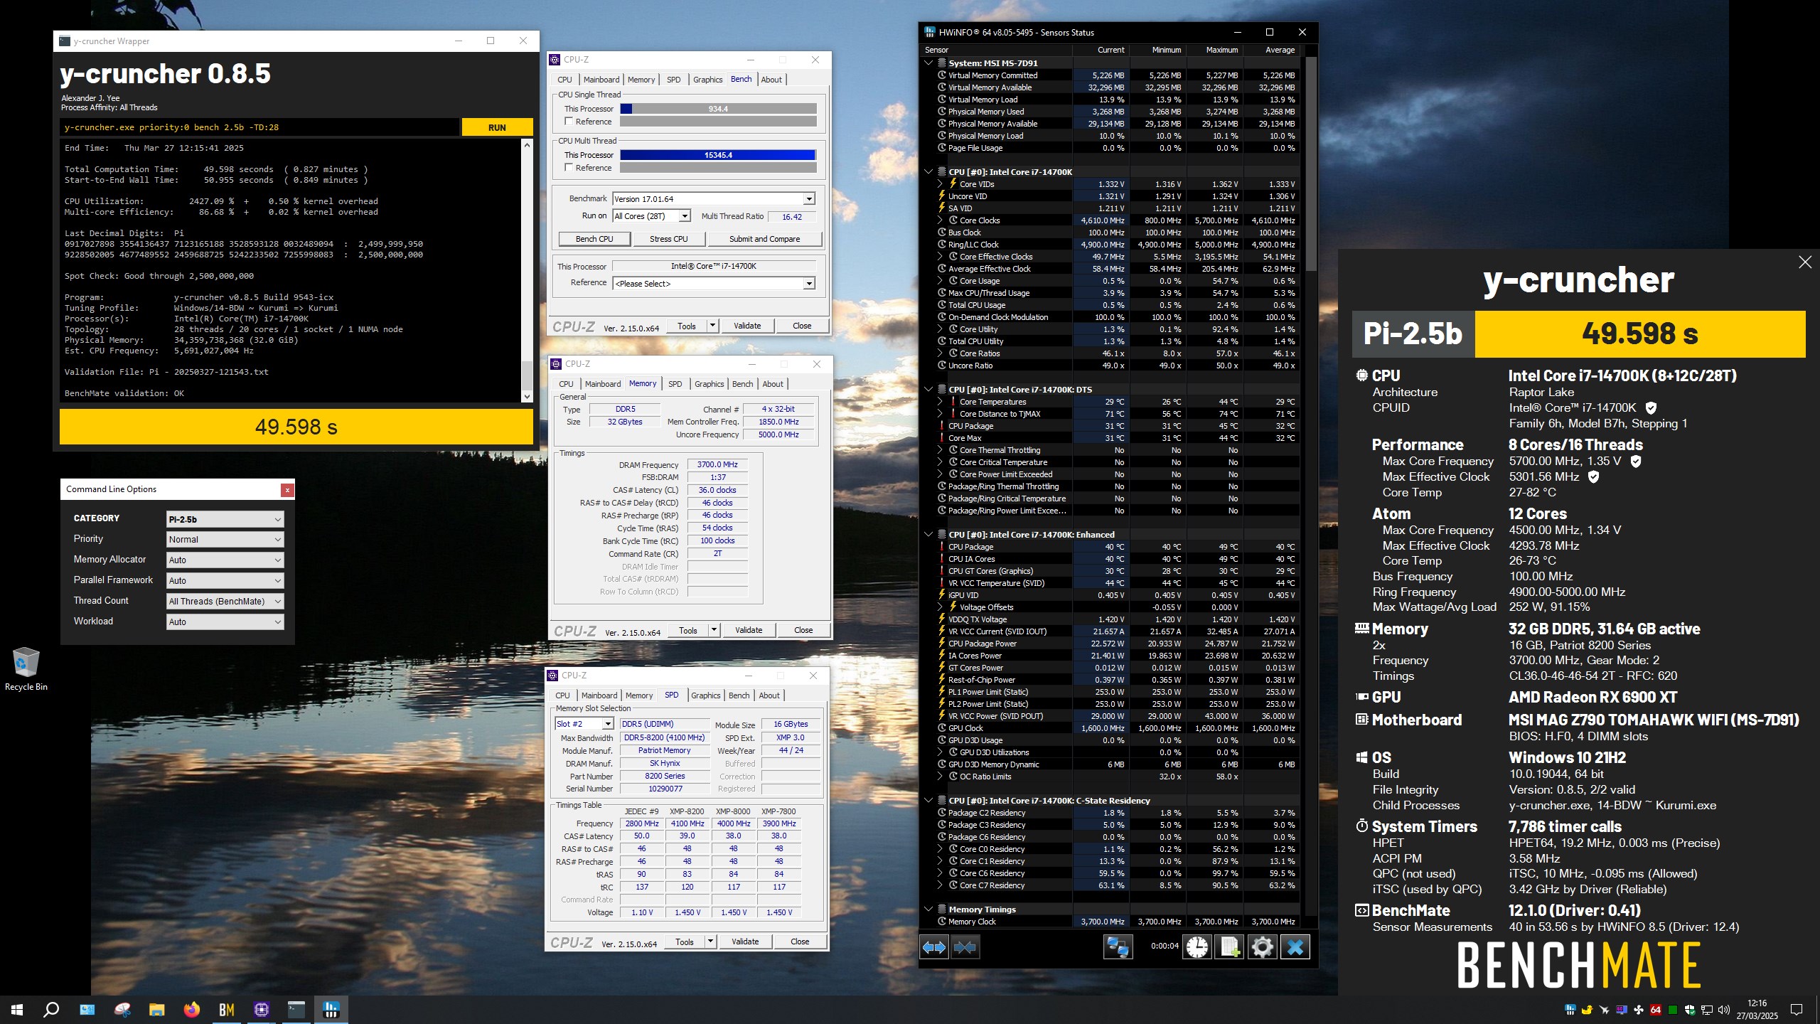Switch to CPU-Z purple chip taskbar icon

[261, 1009]
